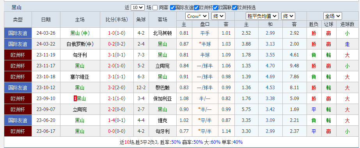This screenshot has height=148, width=360.
Task: Click 国际友谊 type cell for 24-03-22
Action: click(x=18, y=44)
